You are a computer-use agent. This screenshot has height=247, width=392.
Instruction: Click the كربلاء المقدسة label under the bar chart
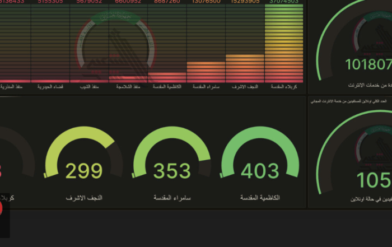pyautogui.click(x=284, y=87)
